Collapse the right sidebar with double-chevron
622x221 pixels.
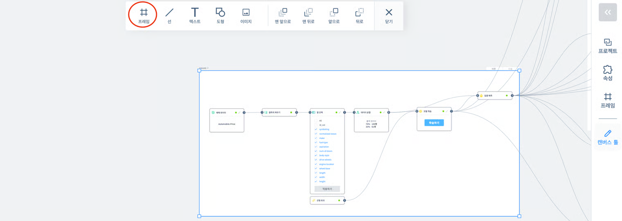[608, 12]
